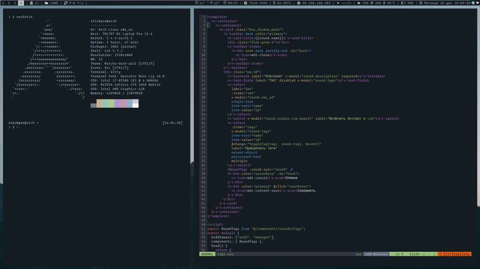
Task: Click the round.sms_id string on line 20
Action: (x=261, y=97)
